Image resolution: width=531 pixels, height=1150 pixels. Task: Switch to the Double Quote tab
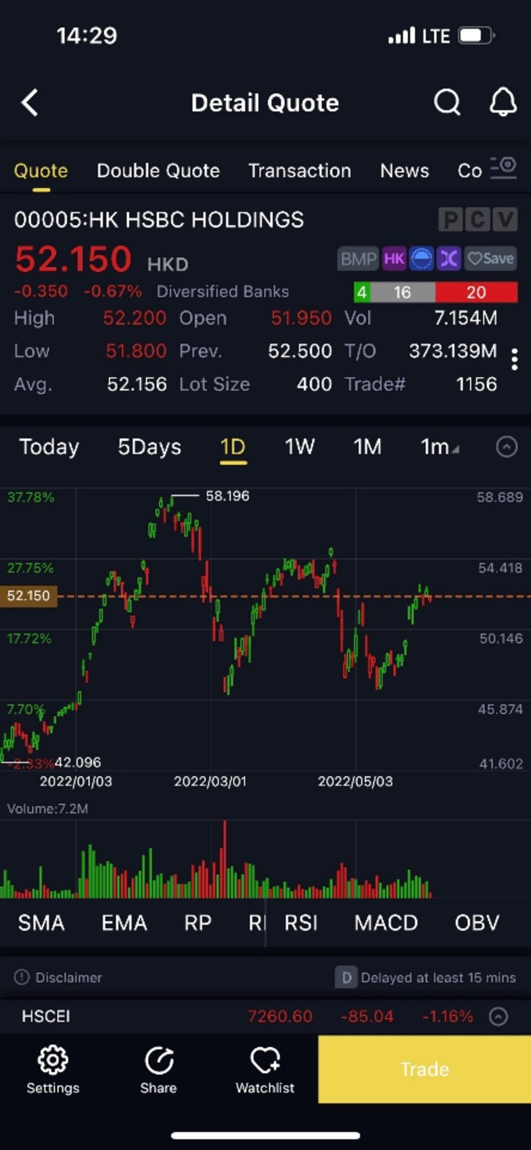(x=159, y=171)
